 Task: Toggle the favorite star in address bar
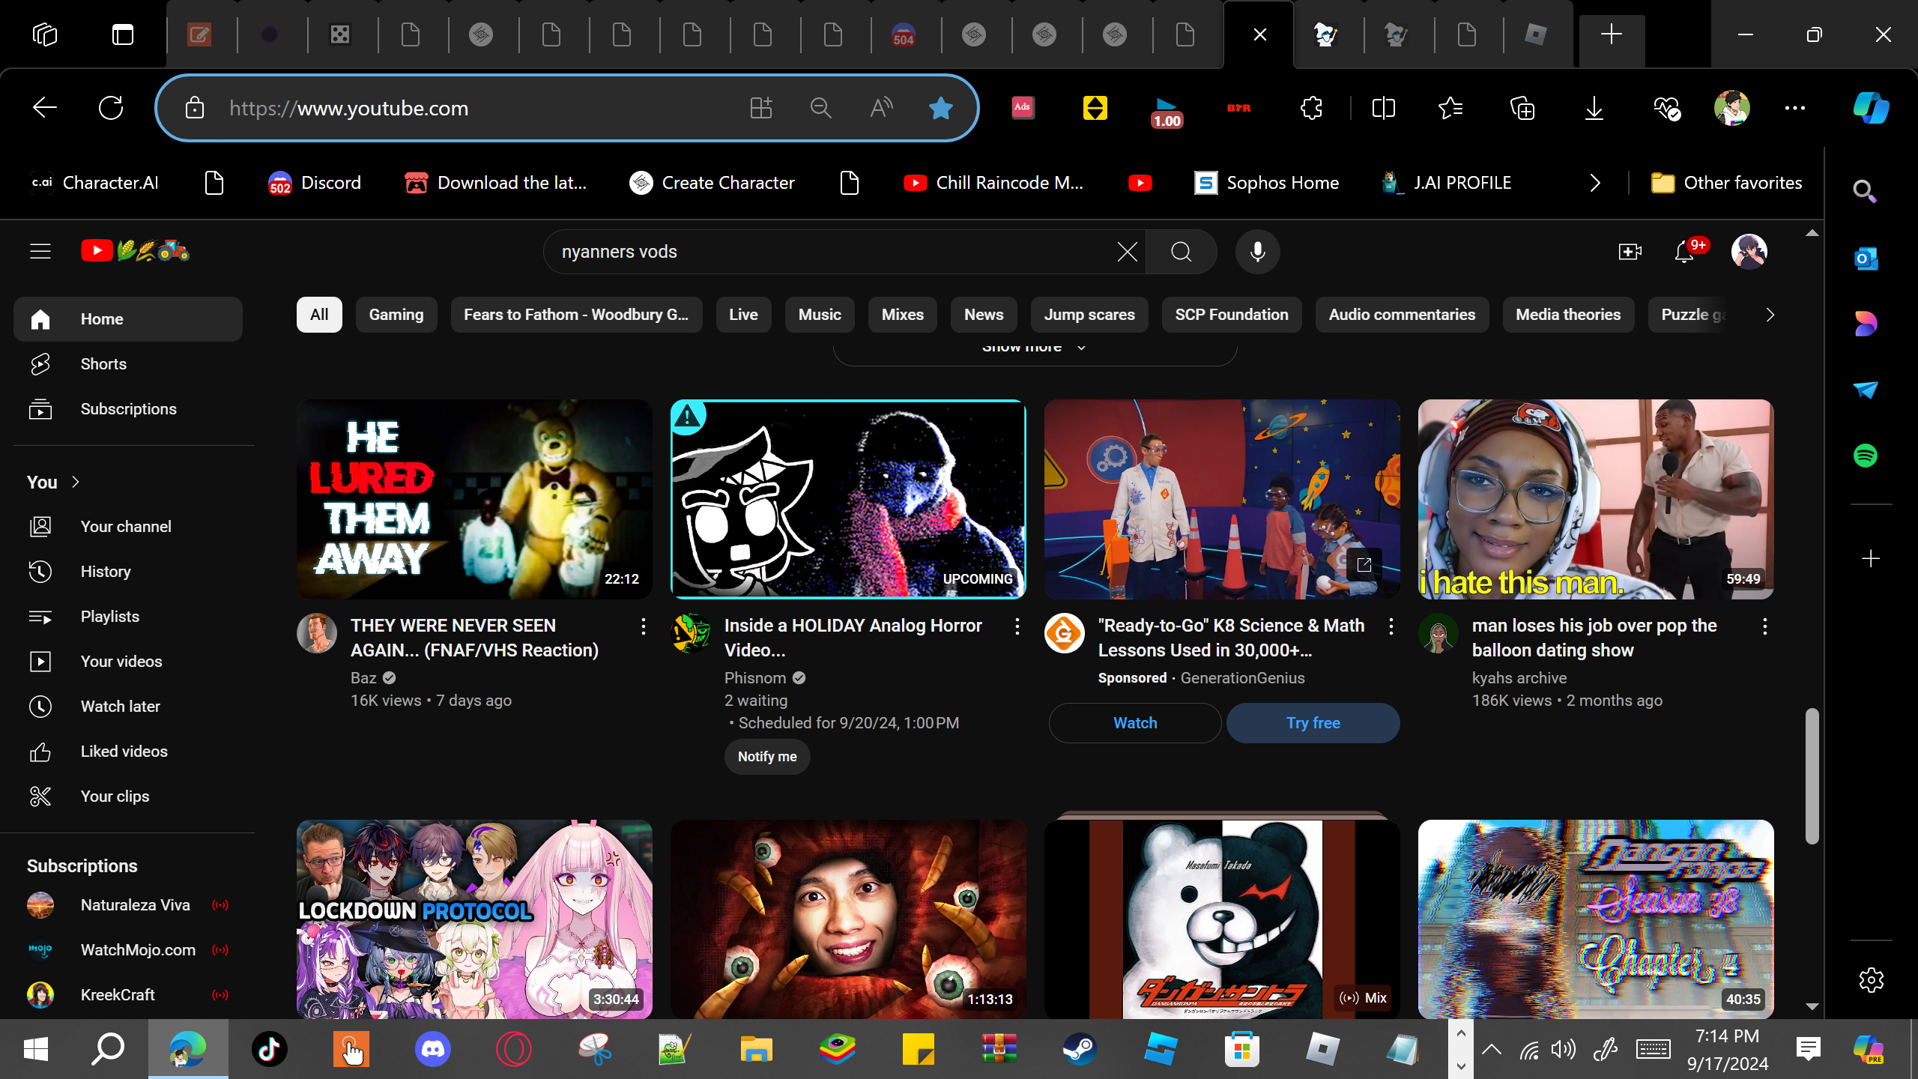coord(940,109)
